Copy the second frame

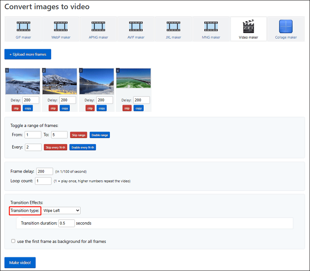[x=65, y=108]
